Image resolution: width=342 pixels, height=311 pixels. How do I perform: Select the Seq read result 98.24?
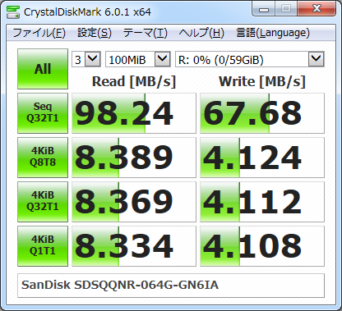tap(134, 113)
